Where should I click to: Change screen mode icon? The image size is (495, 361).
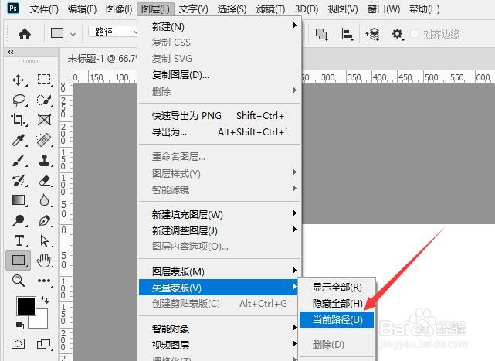(43, 344)
